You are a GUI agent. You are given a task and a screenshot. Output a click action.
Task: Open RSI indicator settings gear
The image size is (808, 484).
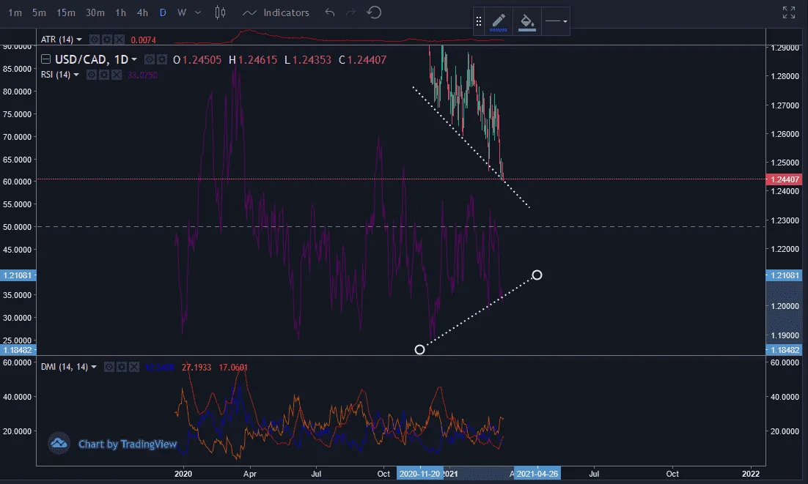pyautogui.click(x=104, y=75)
